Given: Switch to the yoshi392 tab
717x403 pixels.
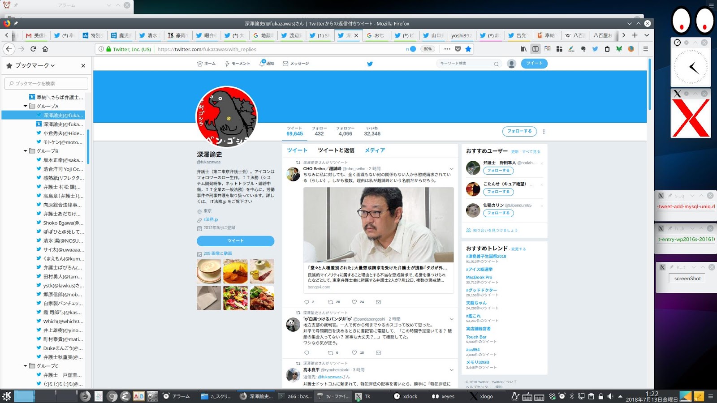Looking at the screenshot, I should pos(461,35).
